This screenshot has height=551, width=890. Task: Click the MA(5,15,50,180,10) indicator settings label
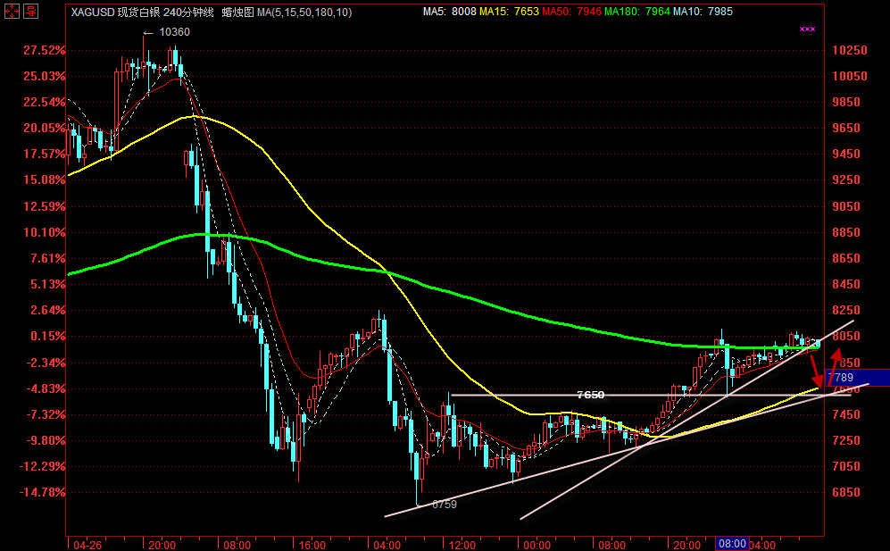[304, 12]
